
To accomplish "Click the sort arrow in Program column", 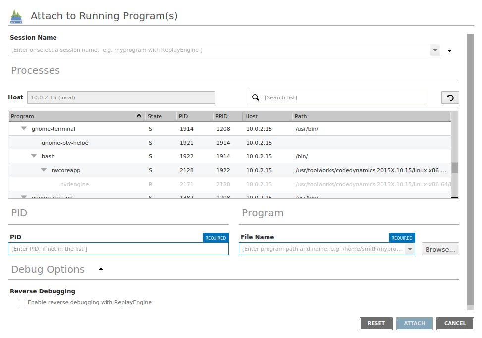I will click(x=139, y=116).
